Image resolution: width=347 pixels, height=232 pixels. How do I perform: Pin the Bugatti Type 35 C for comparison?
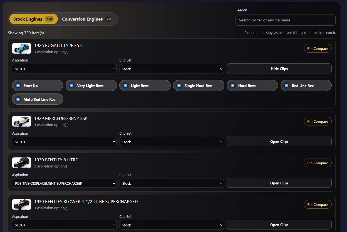pyautogui.click(x=318, y=48)
